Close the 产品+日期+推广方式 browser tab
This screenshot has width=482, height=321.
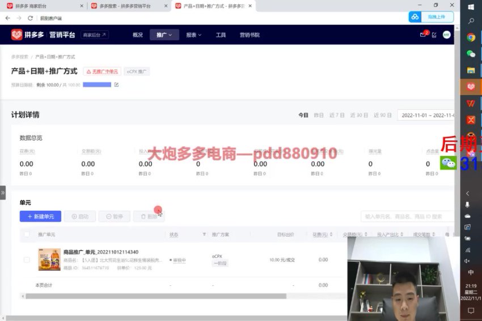click(x=250, y=6)
